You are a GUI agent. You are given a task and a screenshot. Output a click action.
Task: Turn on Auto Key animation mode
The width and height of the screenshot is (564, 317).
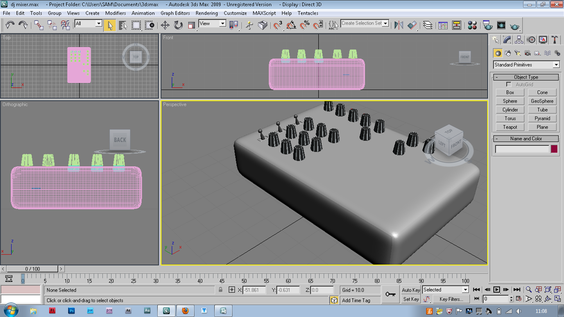coord(411,290)
